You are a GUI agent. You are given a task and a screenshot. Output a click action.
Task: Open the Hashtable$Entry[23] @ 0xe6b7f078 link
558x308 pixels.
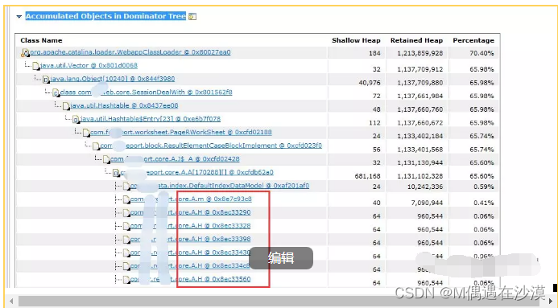[x=151, y=119]
